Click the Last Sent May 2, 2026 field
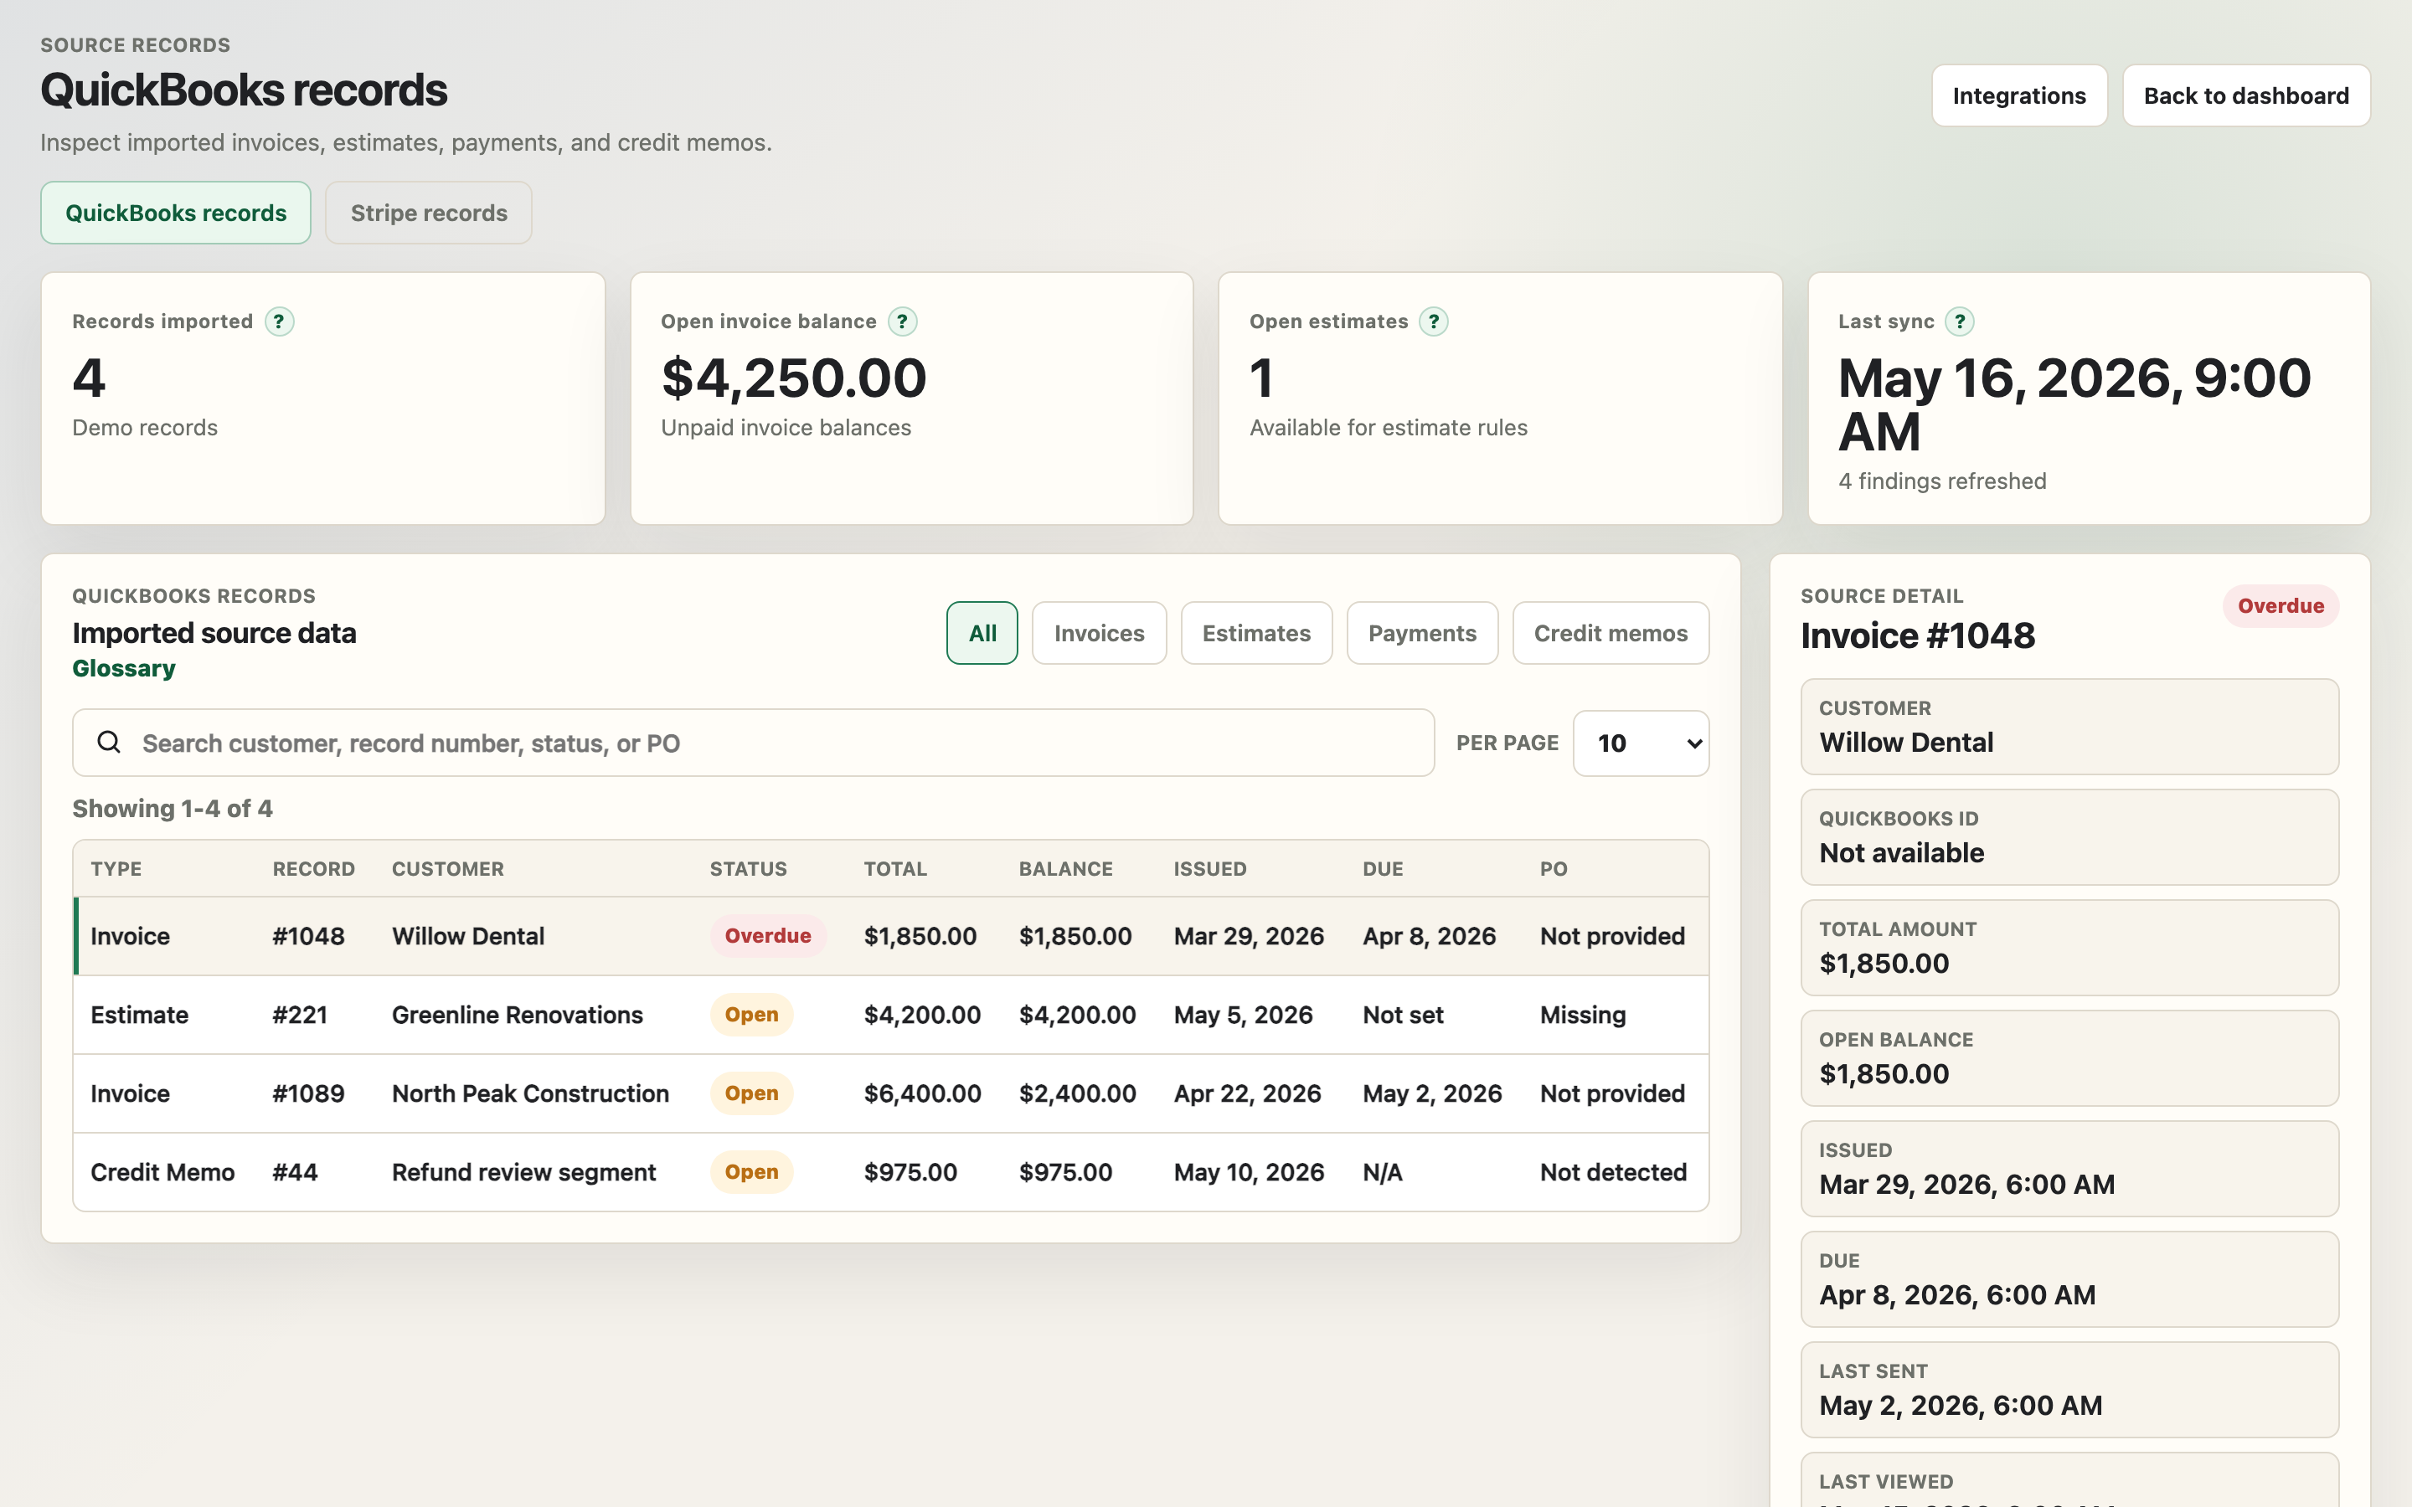The width and height of the screenshot is (2412, 1507). 2069,1390
